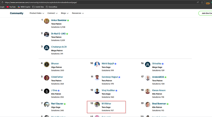Click Shivalika's default profile icon
The image size is (212, 117).
pos(147,64)
